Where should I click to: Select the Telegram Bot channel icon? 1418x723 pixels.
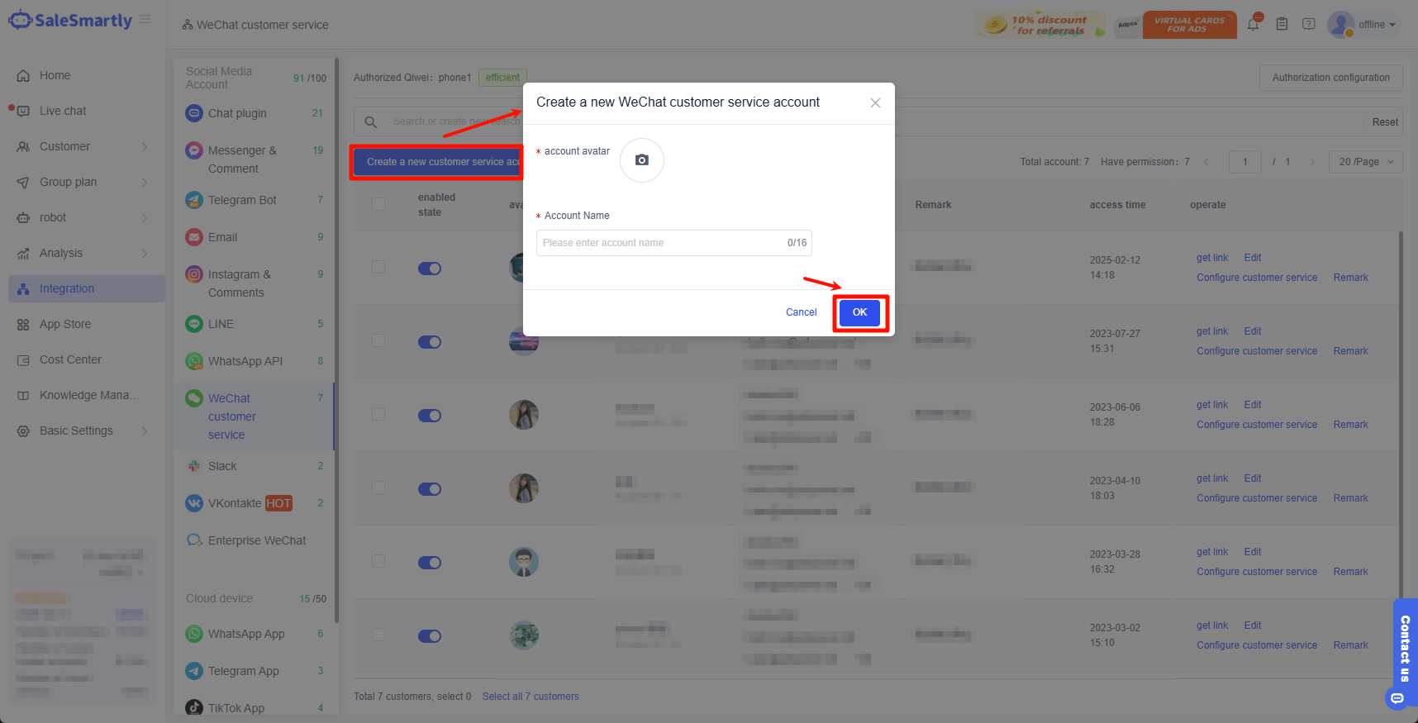(x=194, y=200)
